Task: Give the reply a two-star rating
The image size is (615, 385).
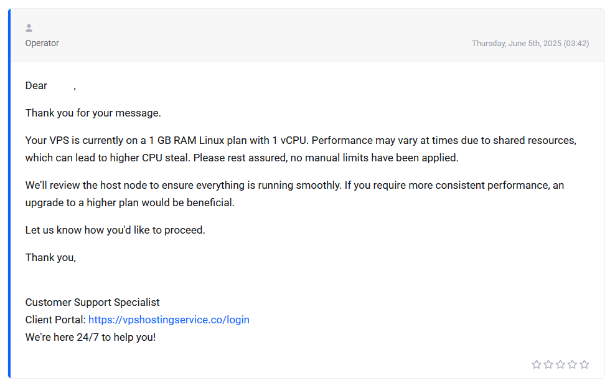Action: coord(548,364)
